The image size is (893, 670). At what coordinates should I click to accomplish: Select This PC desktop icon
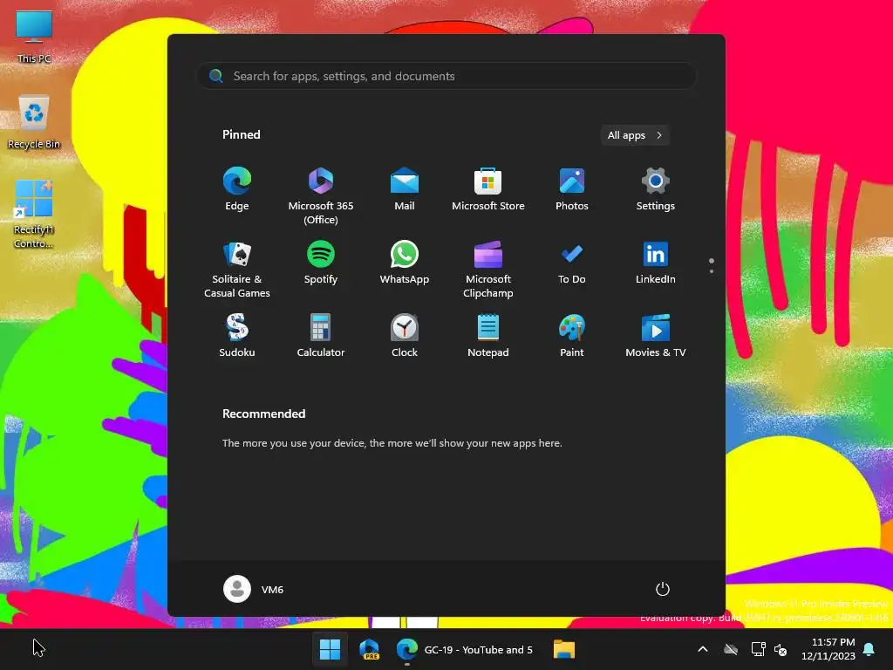tap(34, 37)
